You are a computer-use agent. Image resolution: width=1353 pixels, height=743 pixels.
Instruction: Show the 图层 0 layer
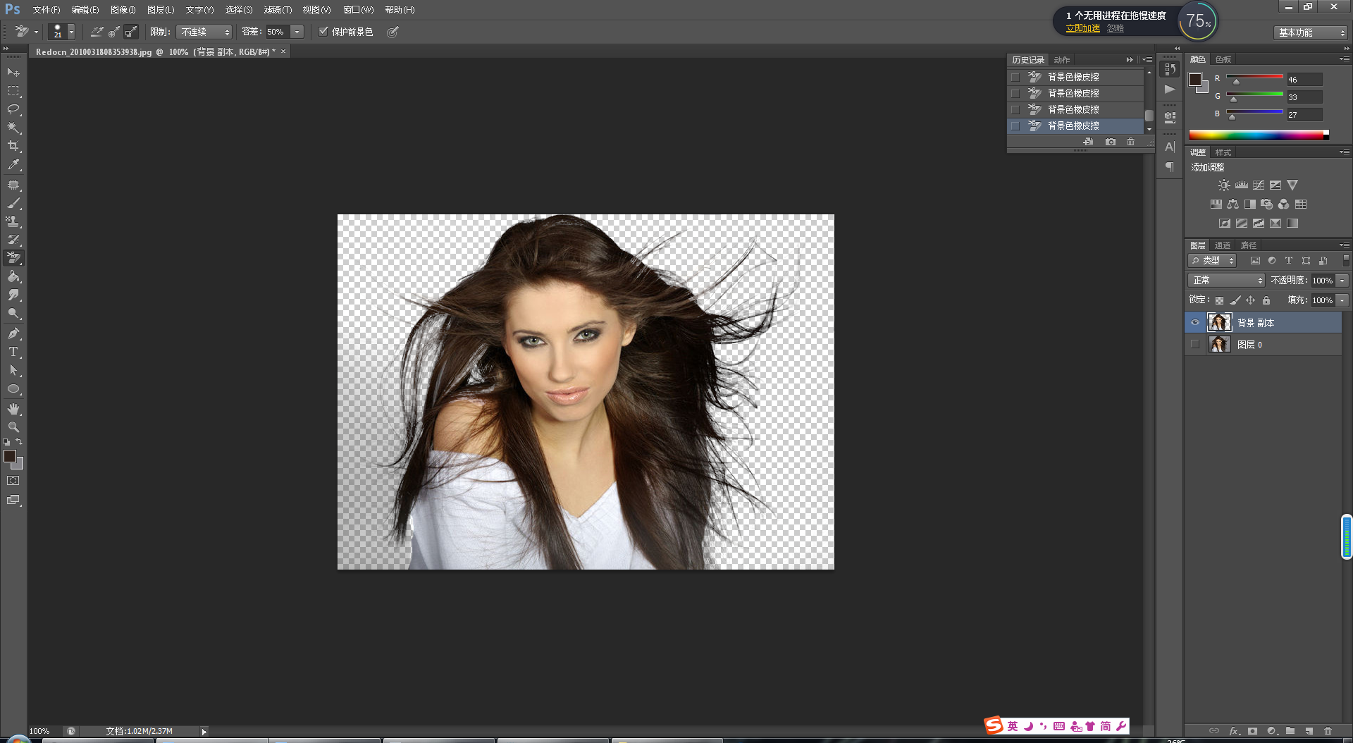tap(1194, 344)
